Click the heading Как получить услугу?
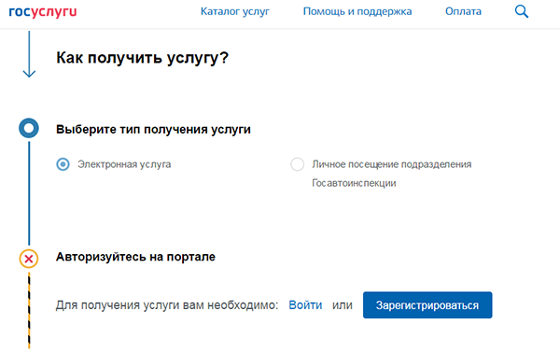The width and height of the screenshot is (560, 352). tap(142, 58)
